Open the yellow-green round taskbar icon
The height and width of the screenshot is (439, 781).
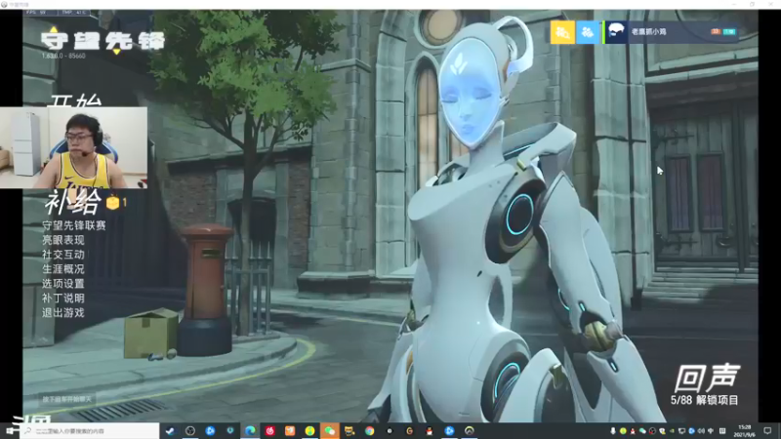coord(309,431)
